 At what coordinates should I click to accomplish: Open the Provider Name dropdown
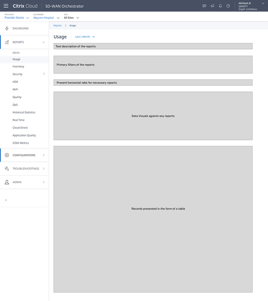pos(16,18)
